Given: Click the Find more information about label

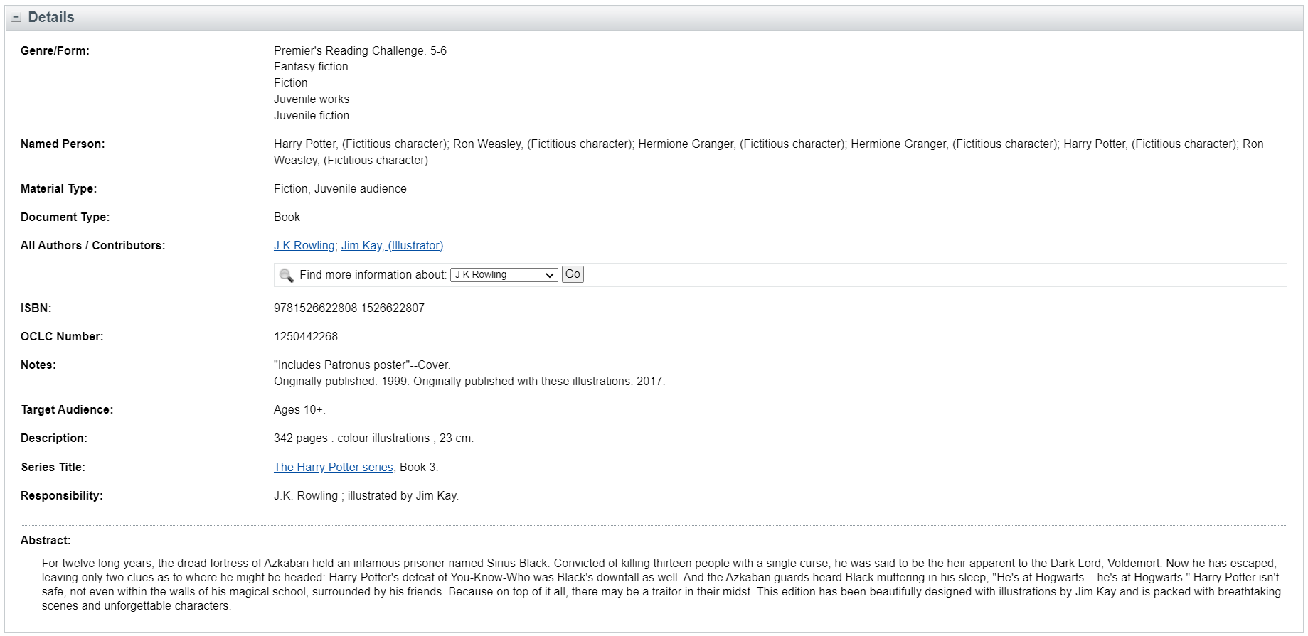Looking at the screenshot, I should pyautogui.click(x=373, y=274).
